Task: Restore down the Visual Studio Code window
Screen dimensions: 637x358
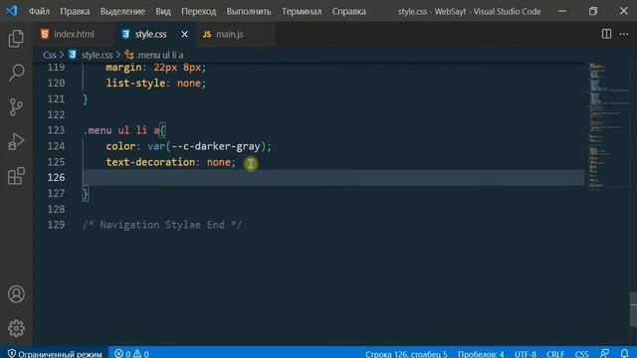Action: [593, 11]
